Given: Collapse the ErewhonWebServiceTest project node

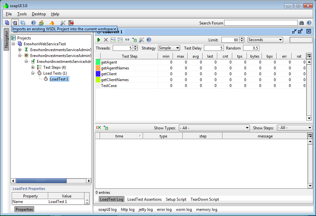Looking at the screenshot, I should coord(13,44).
